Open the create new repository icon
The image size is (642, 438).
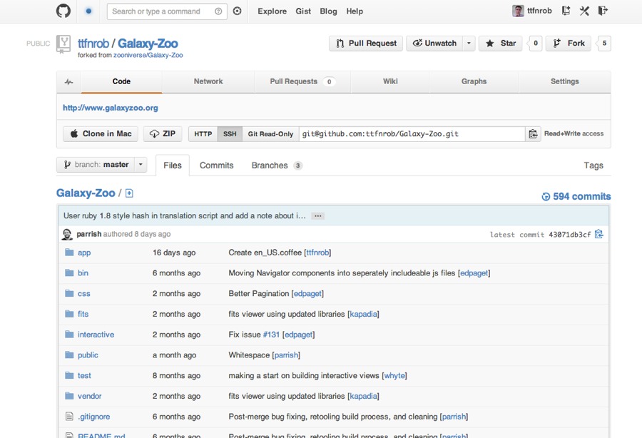(x=566, y=11)
